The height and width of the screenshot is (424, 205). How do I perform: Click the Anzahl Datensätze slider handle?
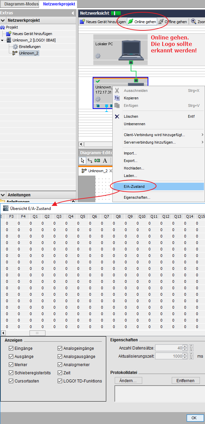(191, 348)
